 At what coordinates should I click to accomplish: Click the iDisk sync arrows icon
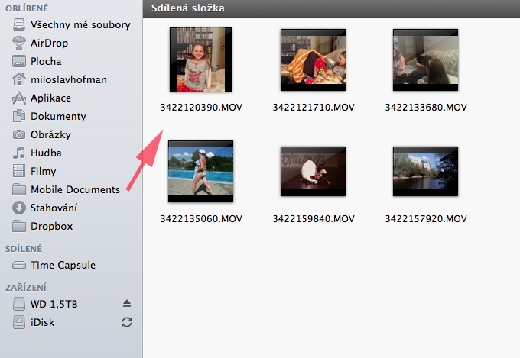pos(127,322)
